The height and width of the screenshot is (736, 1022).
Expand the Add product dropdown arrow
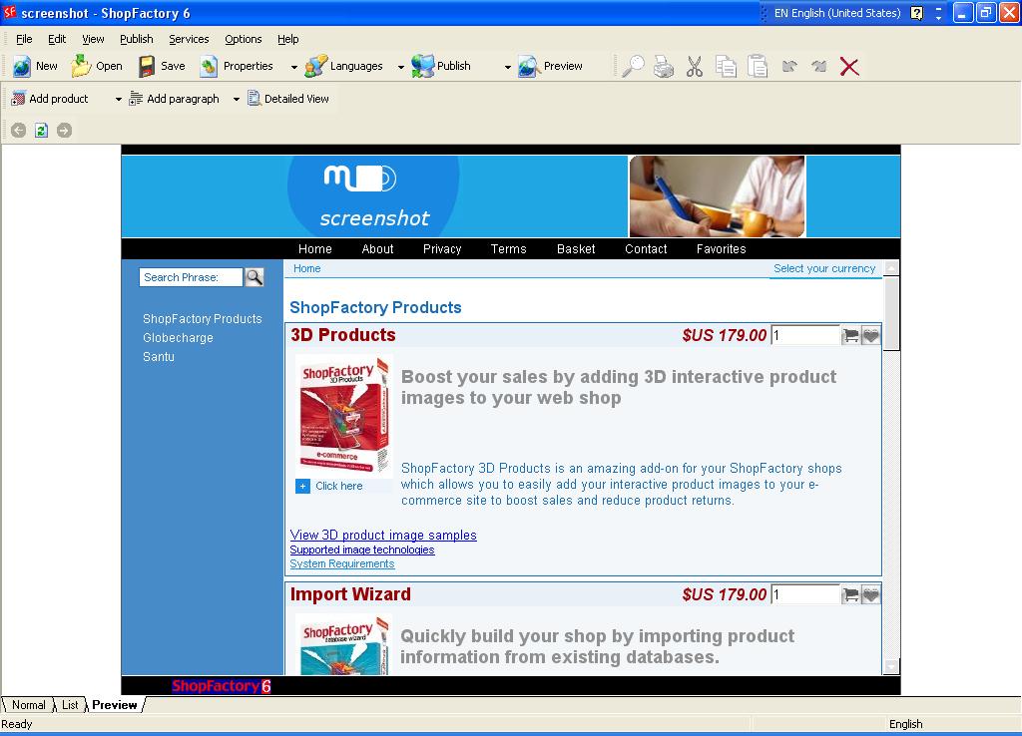118,99
